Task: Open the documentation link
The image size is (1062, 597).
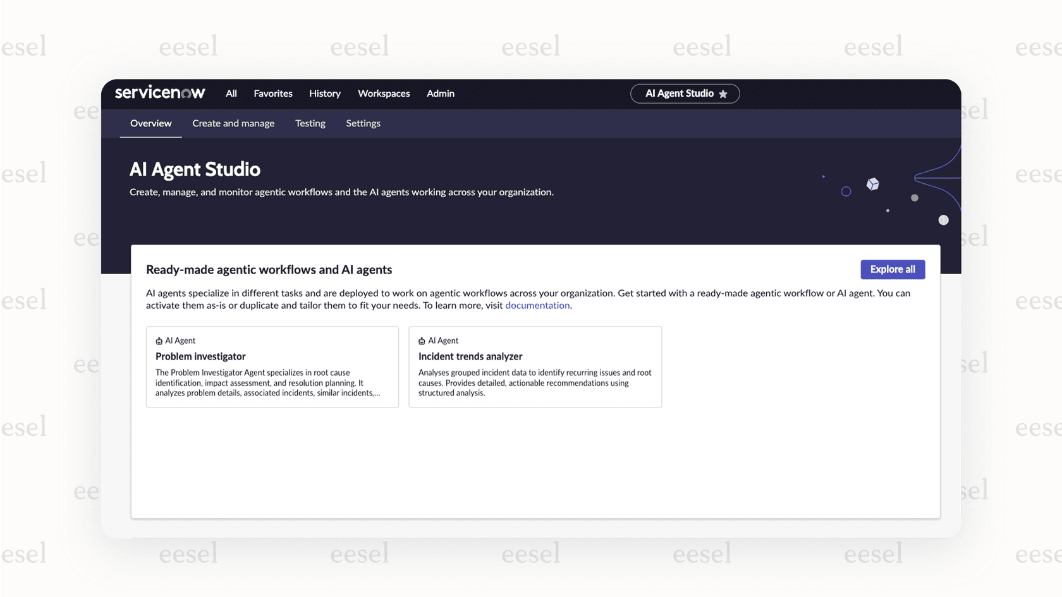Action: (x=537, y=305)
